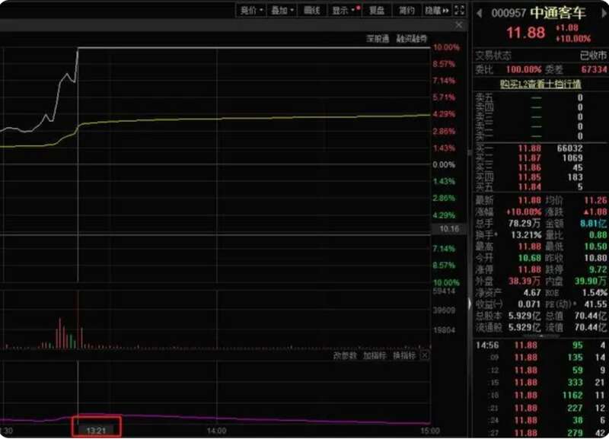
Task: Click tick volume 1162
Action: coord(572,395)
